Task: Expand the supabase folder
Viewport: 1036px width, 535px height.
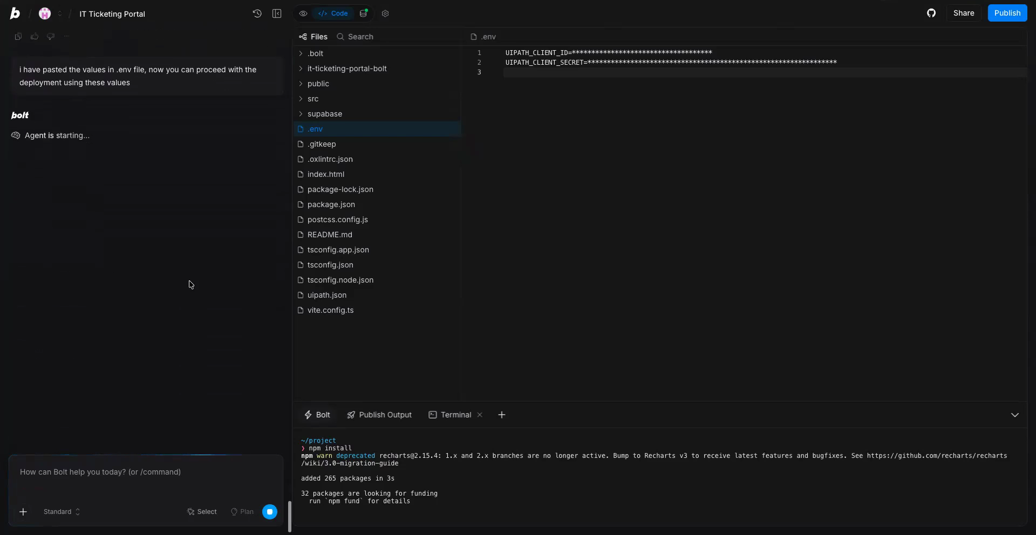Action: [x=378, y=114]
